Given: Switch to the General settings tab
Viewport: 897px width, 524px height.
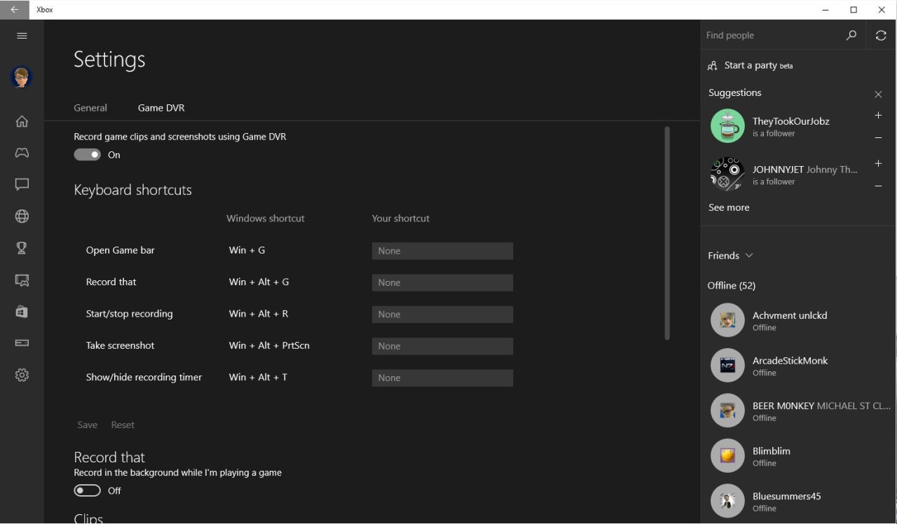Looking at the screenshot, I should point(90,108).
